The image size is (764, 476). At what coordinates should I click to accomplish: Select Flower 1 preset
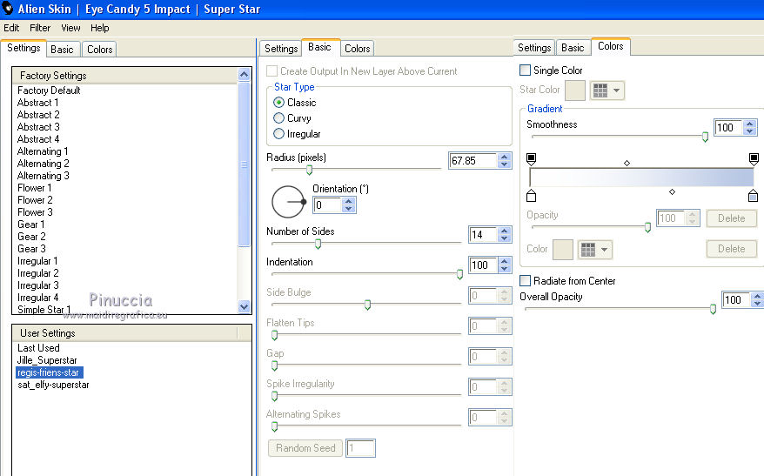pyautogui.click(x=34, y=188)
